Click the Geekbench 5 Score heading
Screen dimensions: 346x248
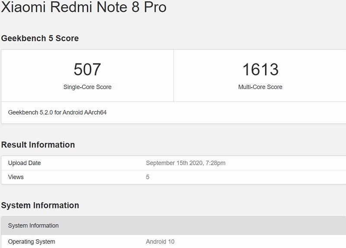tap(40, 38)
